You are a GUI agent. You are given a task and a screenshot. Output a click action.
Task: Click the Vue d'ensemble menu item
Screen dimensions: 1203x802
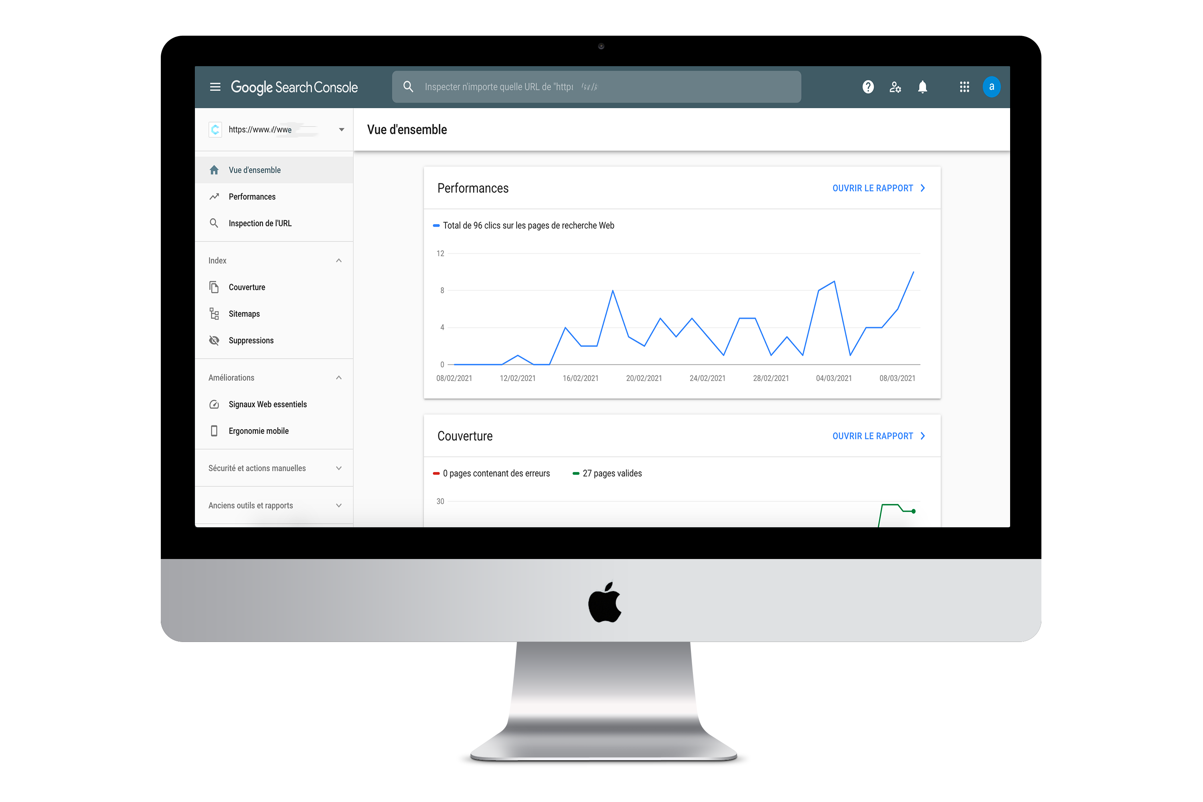coord(254,169)
